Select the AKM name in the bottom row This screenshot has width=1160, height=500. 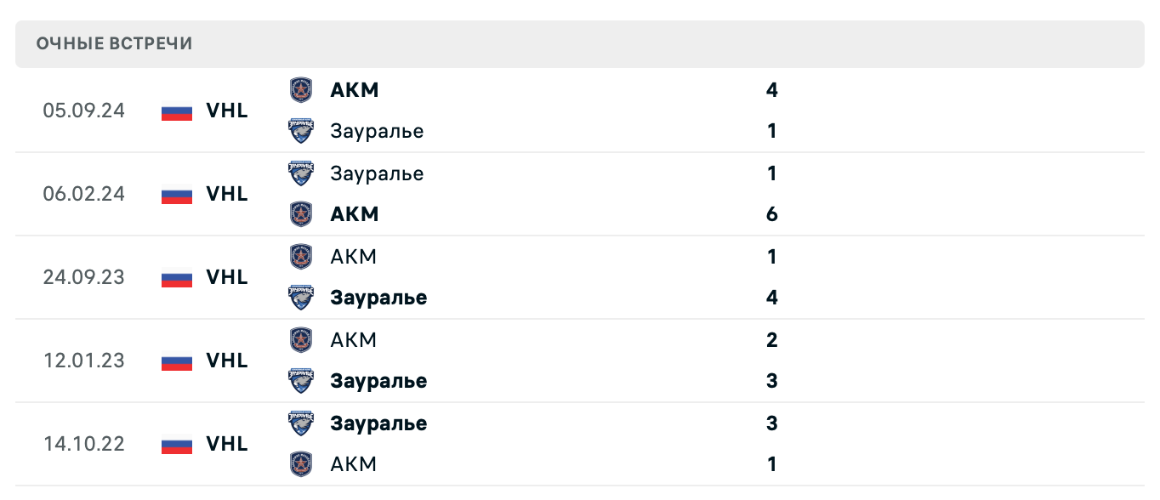354,464
